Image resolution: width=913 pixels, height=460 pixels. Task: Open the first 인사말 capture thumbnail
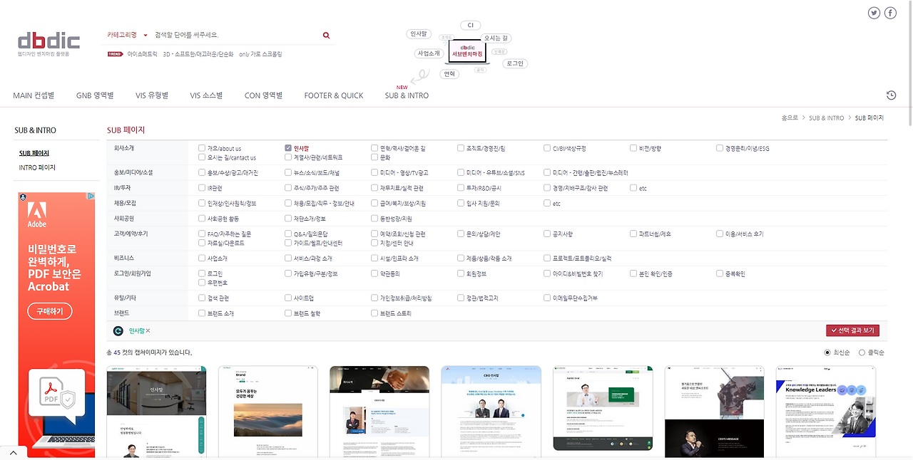tap(156, 412)
